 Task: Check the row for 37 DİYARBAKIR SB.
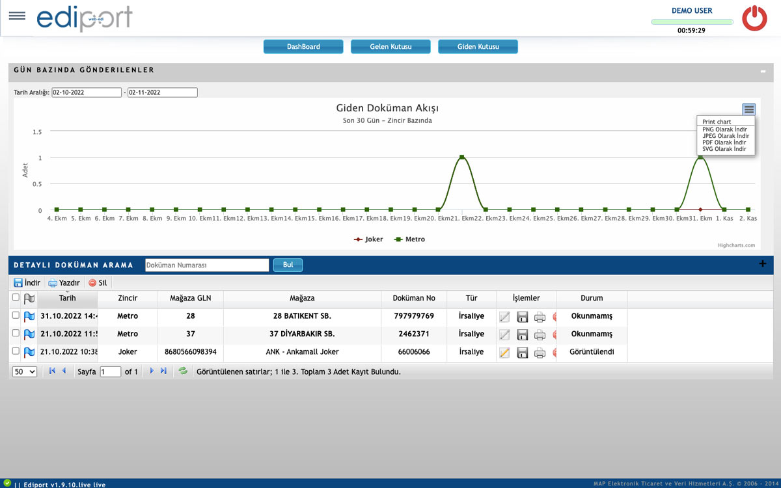coord(16,332)
